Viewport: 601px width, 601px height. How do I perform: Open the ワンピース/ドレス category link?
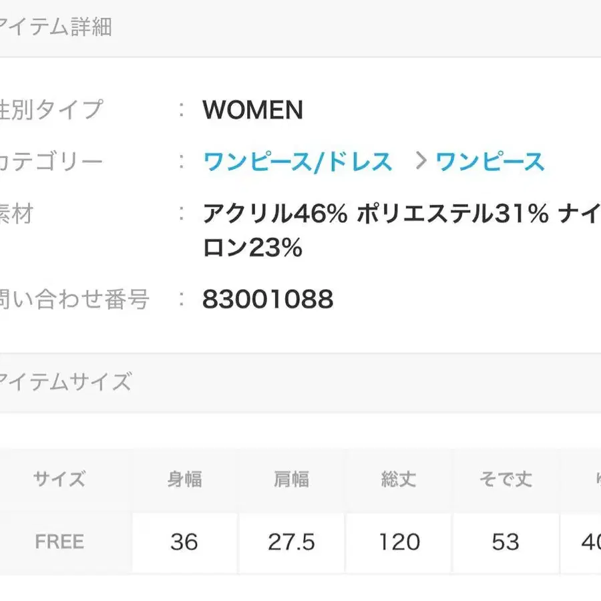click(297, 159)
